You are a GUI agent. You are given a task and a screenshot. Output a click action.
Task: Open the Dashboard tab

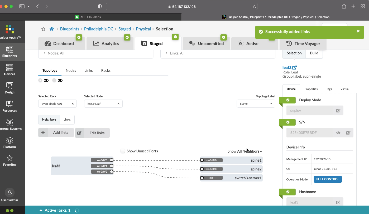62,43
